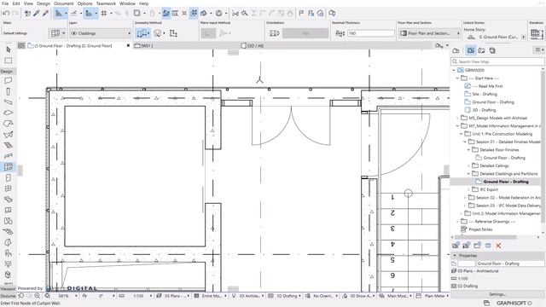The width and height of the screenshot is (546, 307).
Task: Delete the selected view with the red X
Action: coord(498,246)
